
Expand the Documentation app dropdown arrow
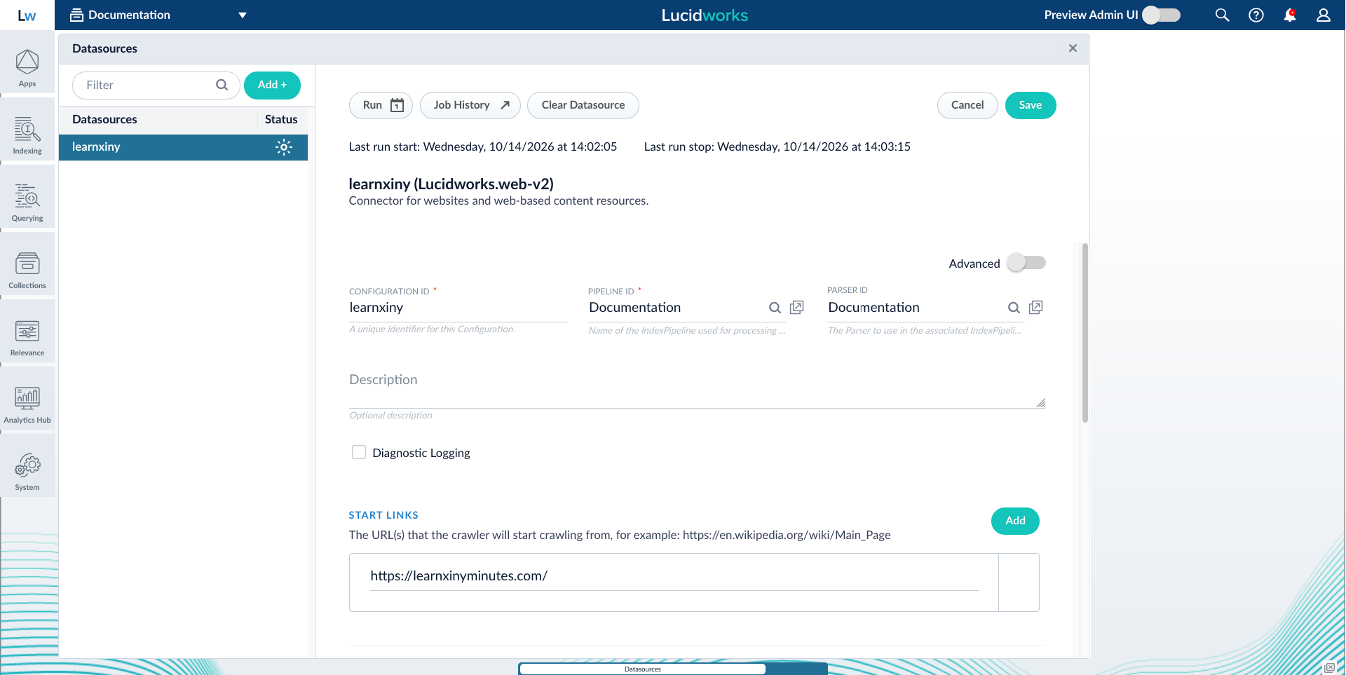[x=243, y=15]
